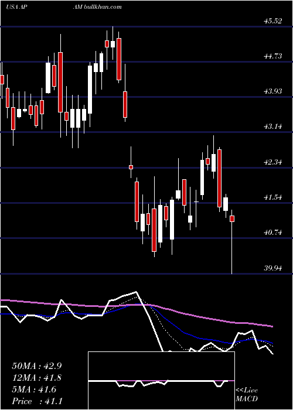Click the 40.74 price level label

pos(272,232)
